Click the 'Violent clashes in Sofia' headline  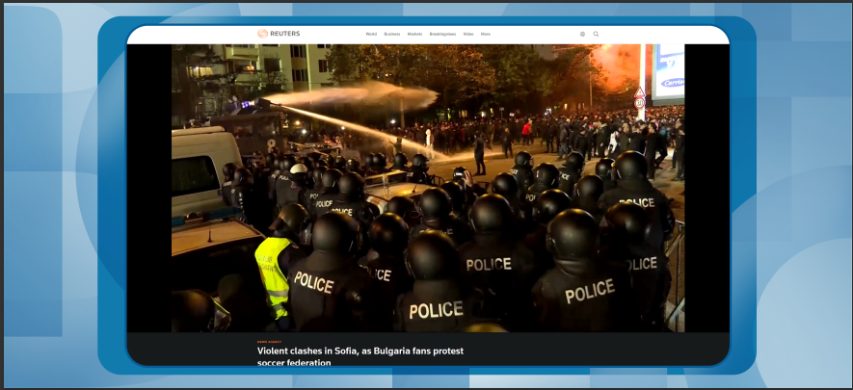360,356
